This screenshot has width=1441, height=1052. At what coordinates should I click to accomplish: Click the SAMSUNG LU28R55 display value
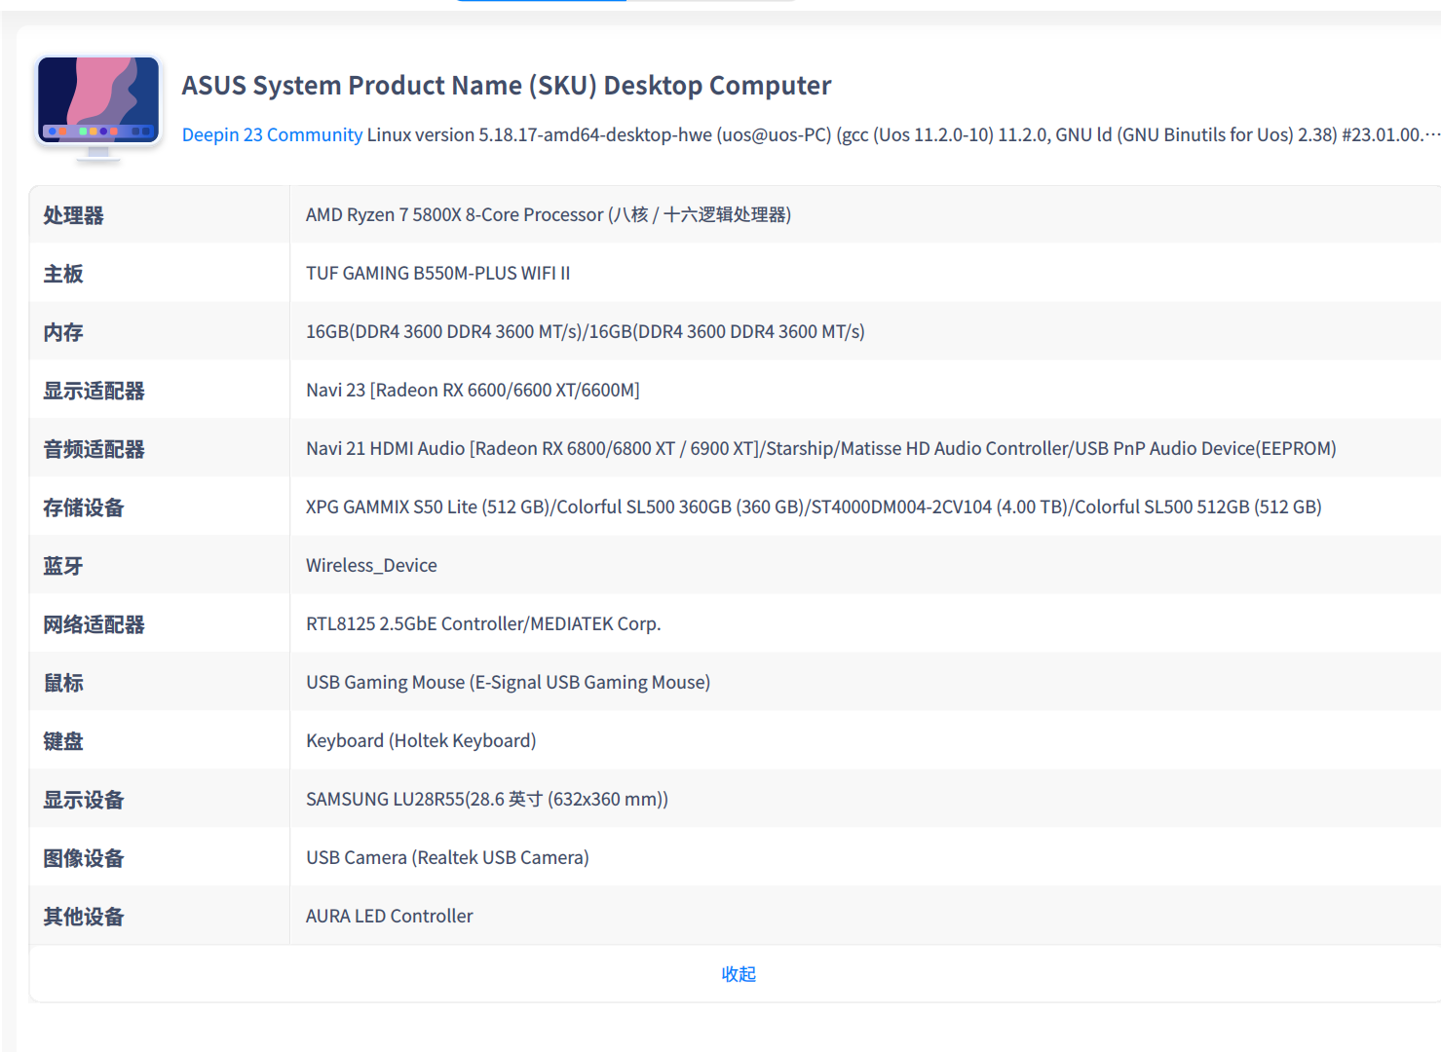tap(486, 799)
